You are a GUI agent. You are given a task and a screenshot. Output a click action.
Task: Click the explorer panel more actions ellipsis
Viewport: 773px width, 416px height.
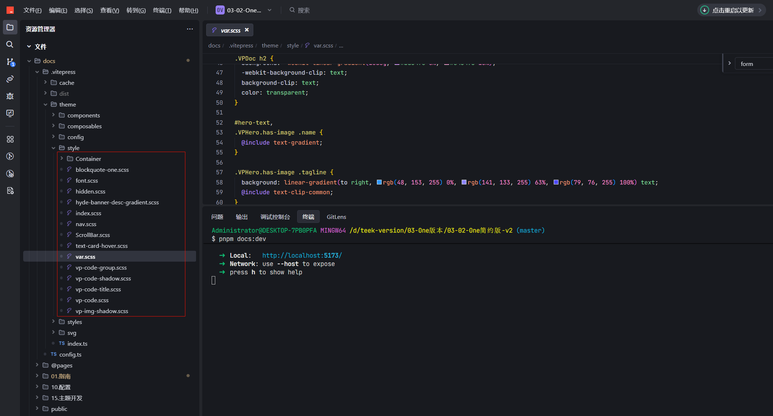[190, 29]
